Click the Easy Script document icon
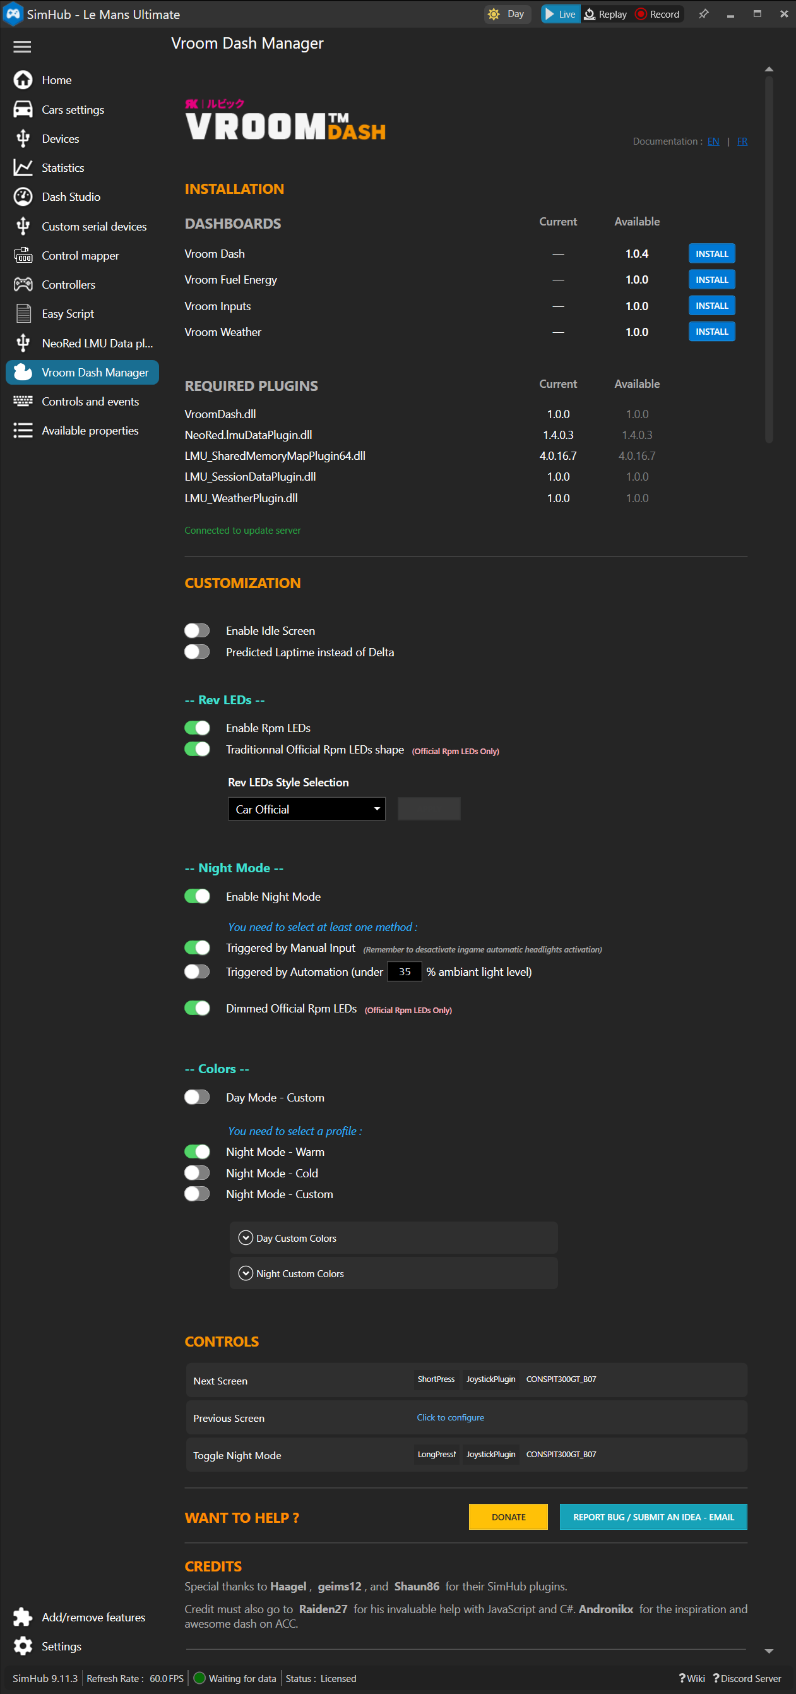796x1694 pixels. [23, 314]
